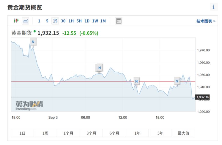Open the news table layout icon
Viewport: 222px width, 145px height.
119,21
